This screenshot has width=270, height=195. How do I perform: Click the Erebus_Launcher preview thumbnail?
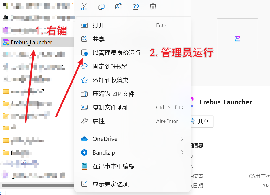[x=237, y=39]
